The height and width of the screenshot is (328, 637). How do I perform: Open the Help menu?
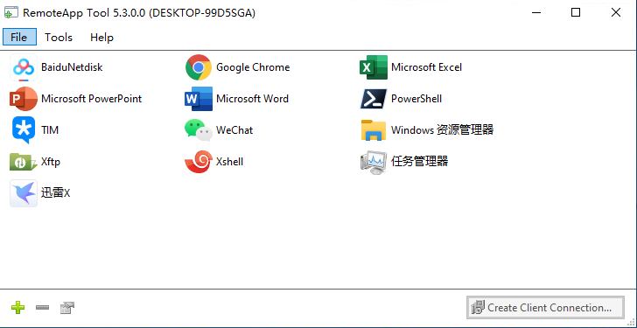(101, 38)
